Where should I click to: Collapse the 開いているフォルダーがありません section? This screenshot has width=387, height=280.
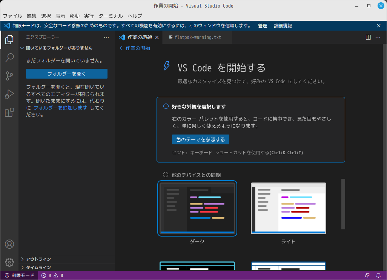pyautogui.click(x=67, y=48)
